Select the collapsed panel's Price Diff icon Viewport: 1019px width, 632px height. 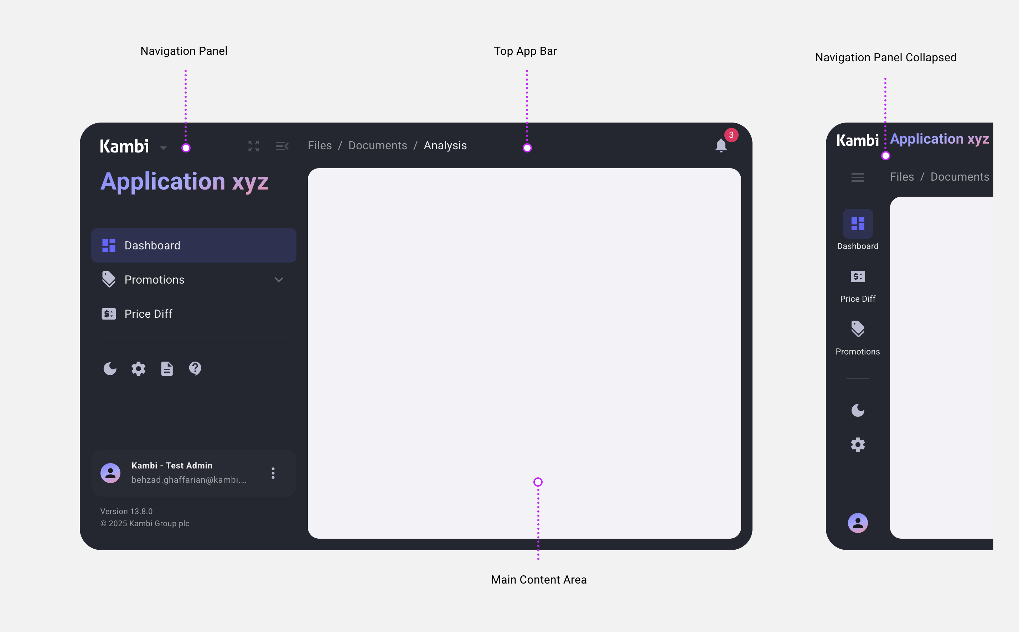tap(858, 277)
